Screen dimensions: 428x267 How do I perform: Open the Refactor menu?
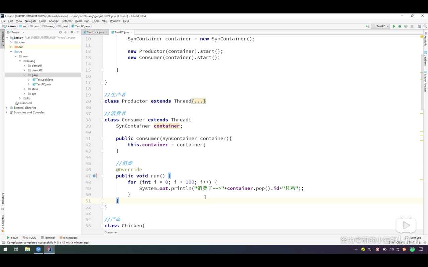coord(67,21)
